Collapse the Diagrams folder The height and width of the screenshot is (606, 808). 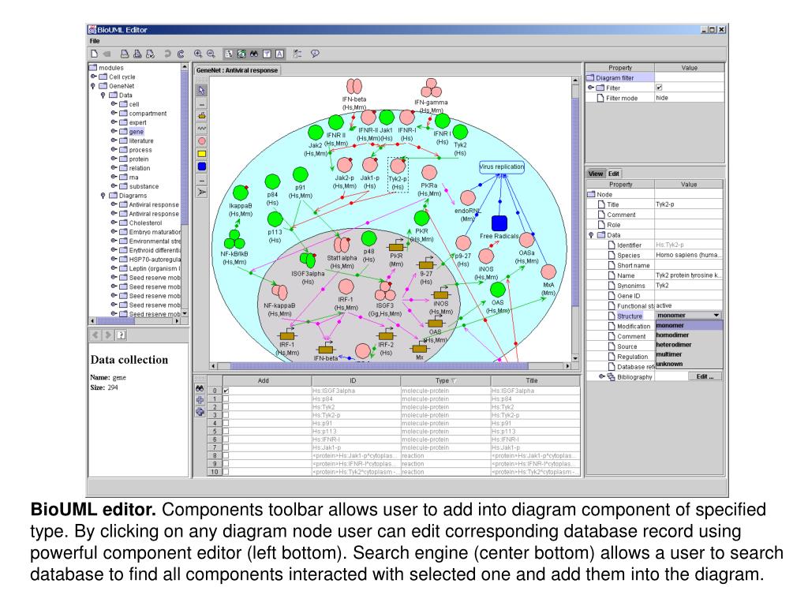103,196
